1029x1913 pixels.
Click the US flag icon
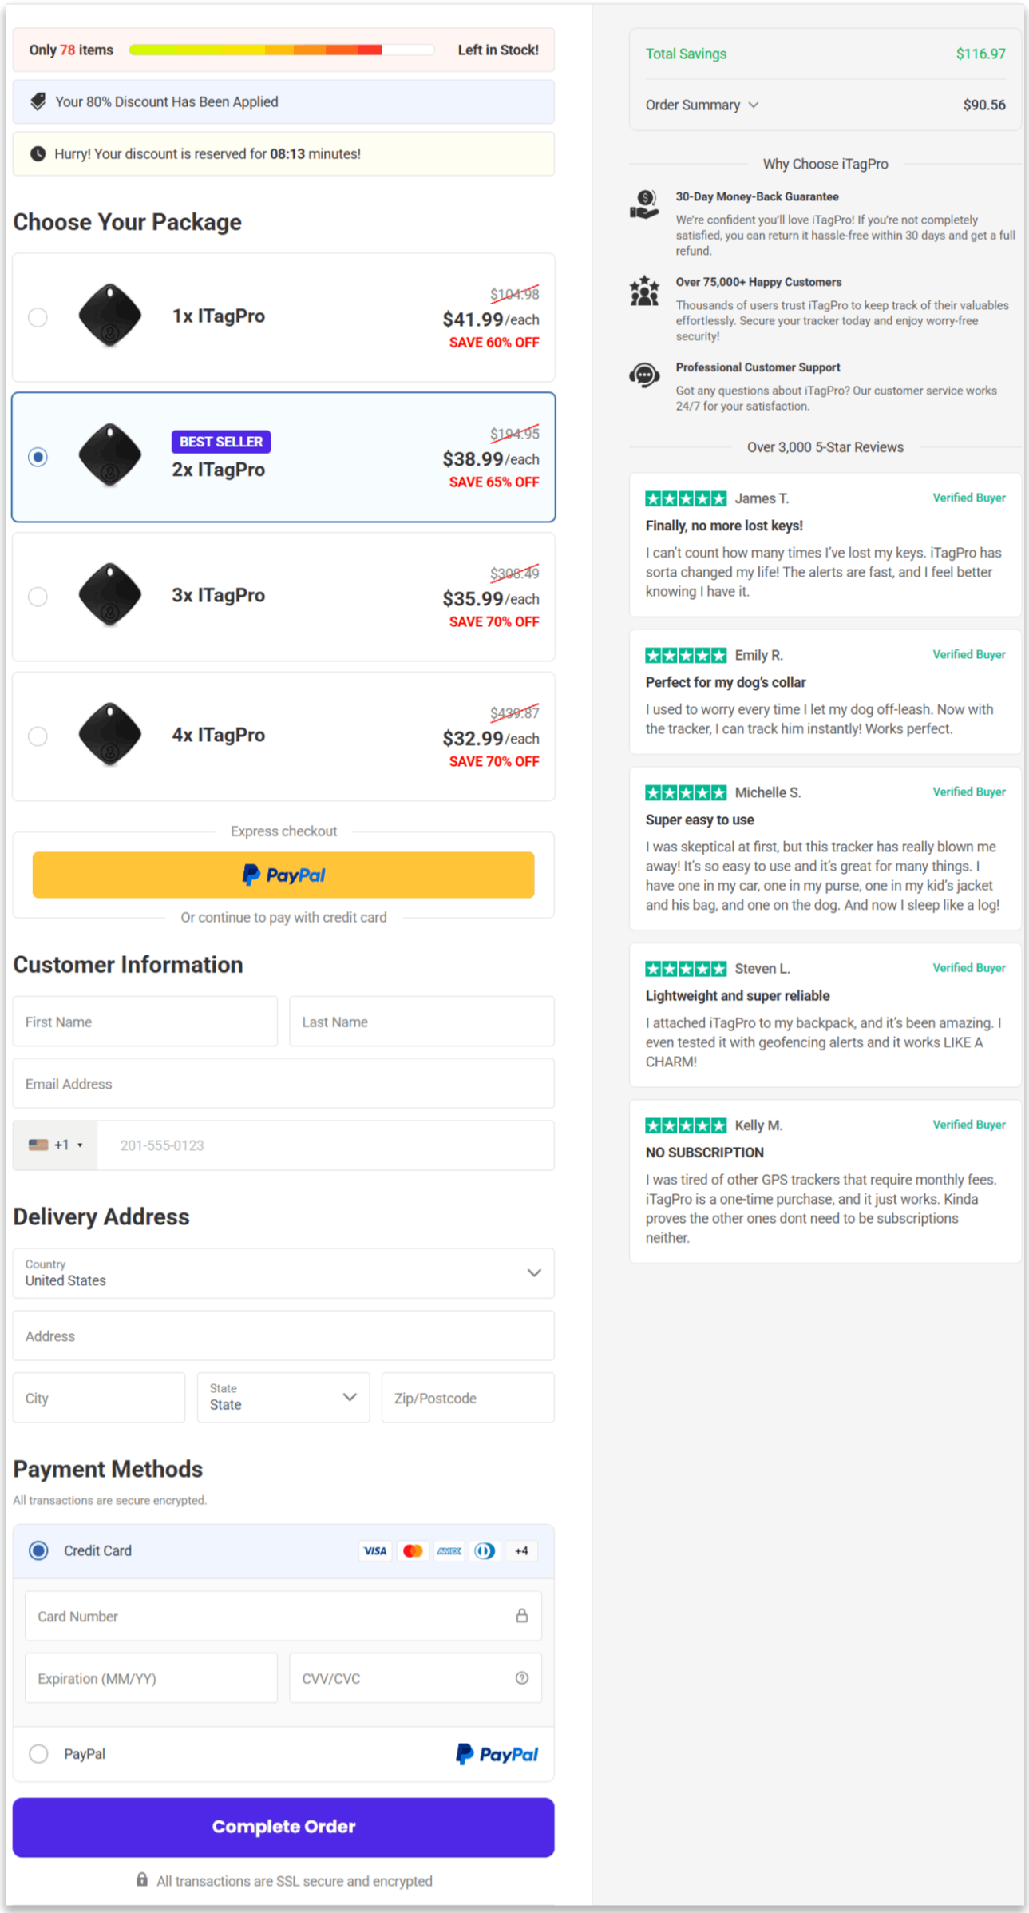(38, 1145)
